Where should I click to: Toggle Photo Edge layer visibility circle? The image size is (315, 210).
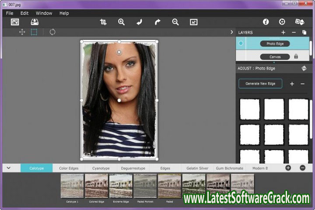click(241, 43)
